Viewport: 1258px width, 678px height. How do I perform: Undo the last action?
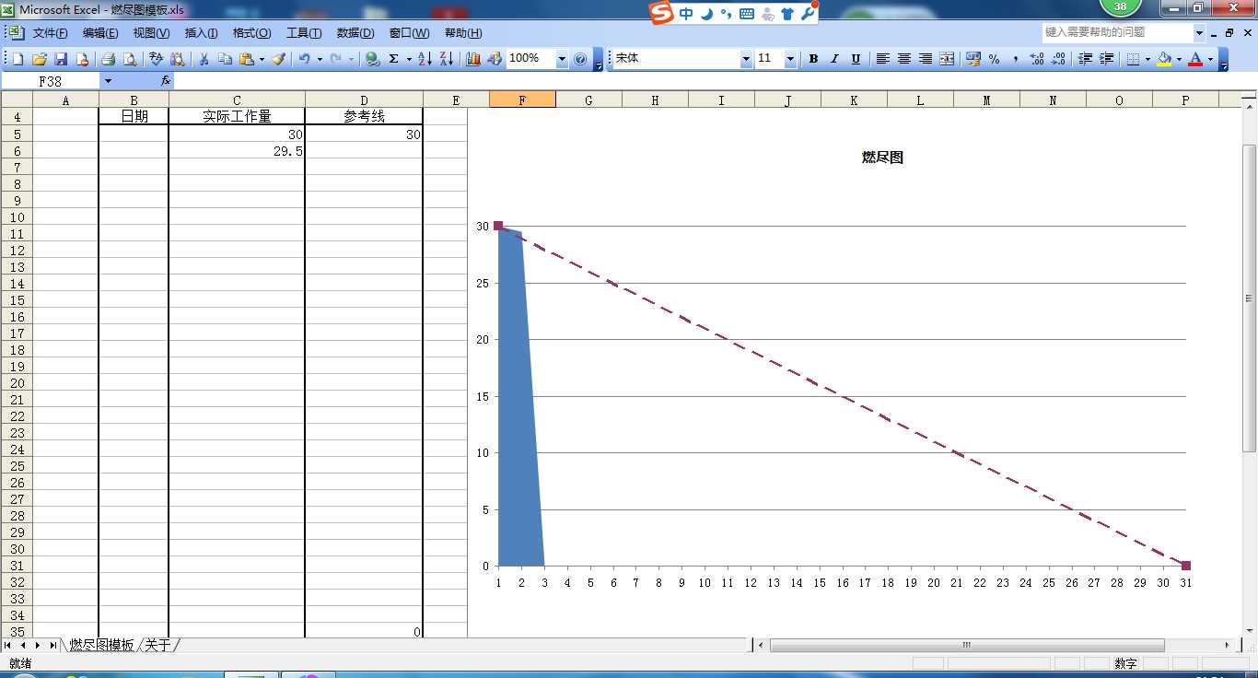click(304, 59)
